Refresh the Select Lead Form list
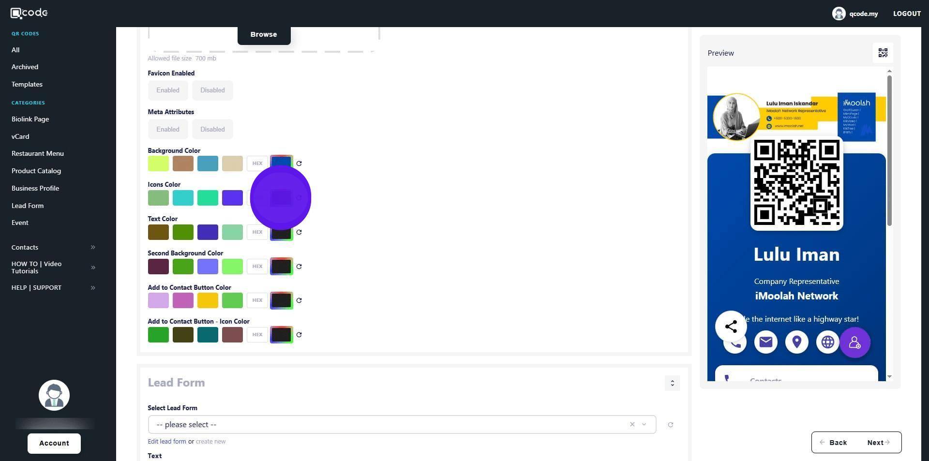 [x=671, y=425]
